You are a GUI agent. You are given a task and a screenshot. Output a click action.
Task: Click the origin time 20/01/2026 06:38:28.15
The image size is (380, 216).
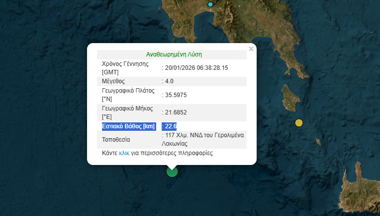(x=197, y=68)
